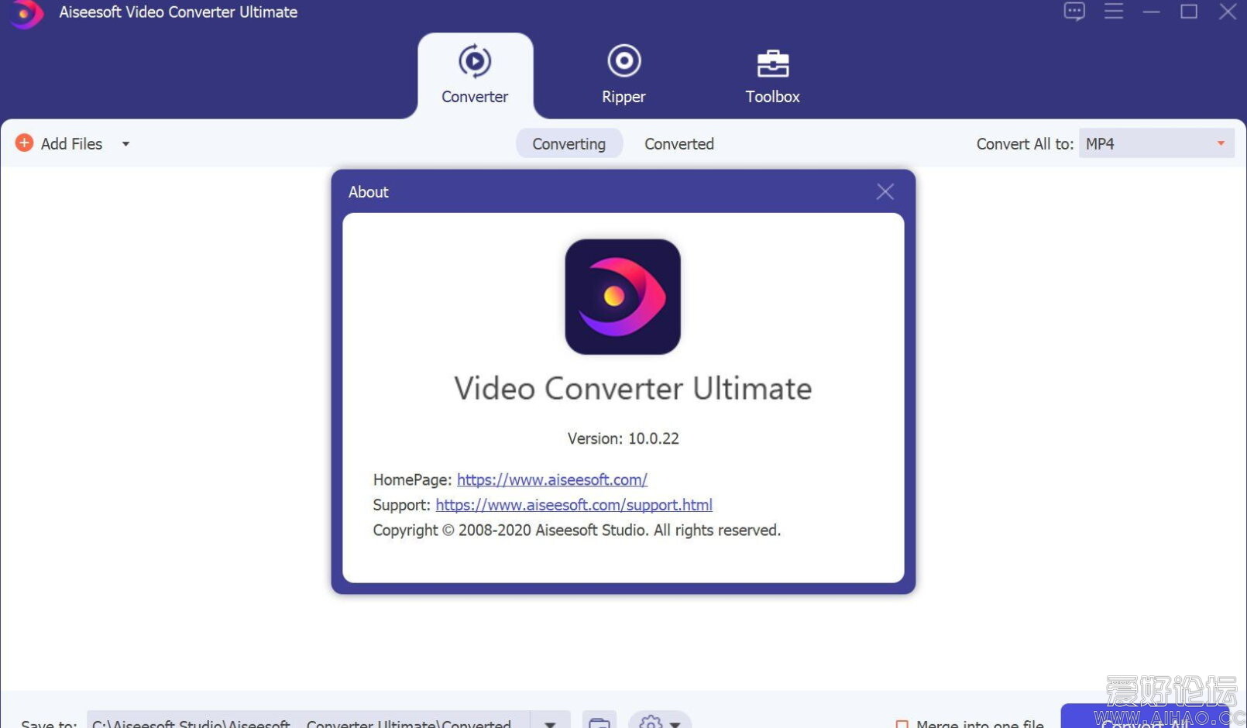Close the About dialog
This screenshot has height=728, width=1247.
(885, 191)
